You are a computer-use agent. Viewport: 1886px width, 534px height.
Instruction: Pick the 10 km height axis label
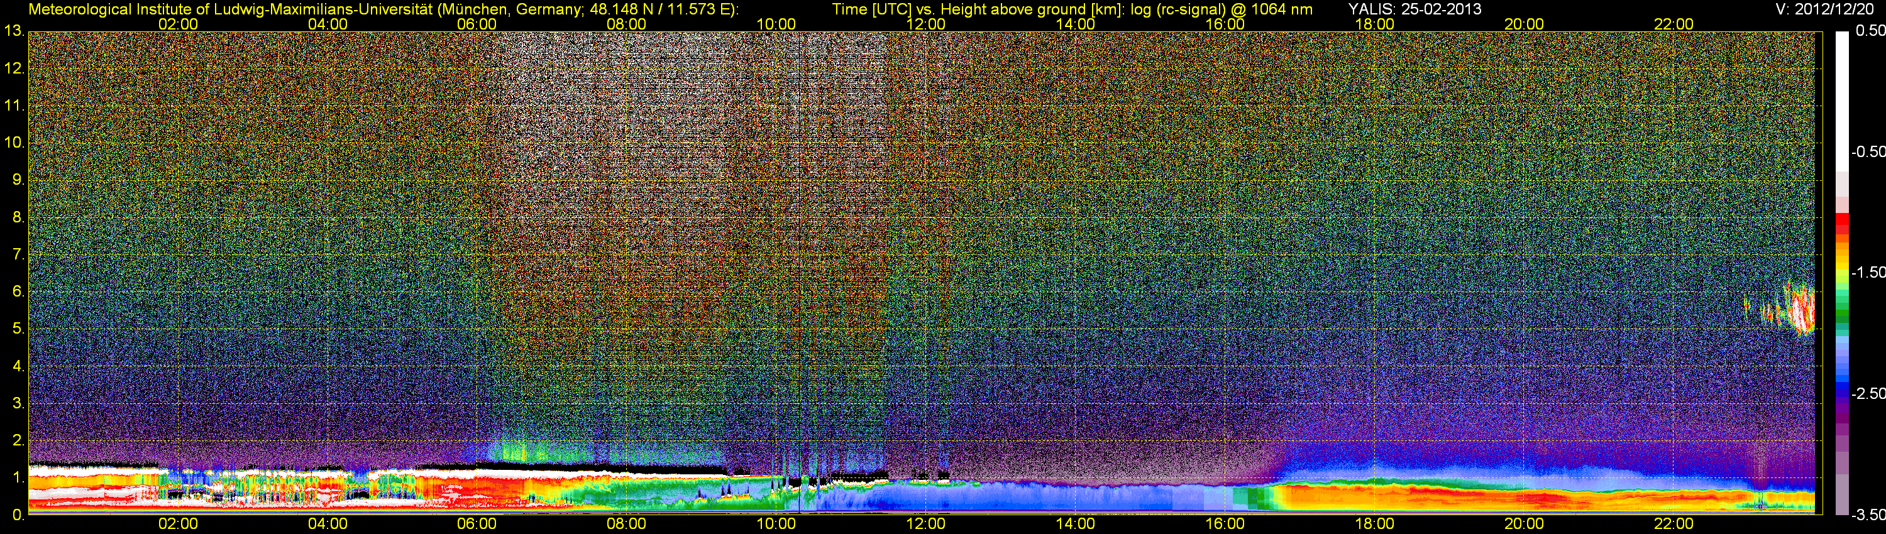(14, 143)
